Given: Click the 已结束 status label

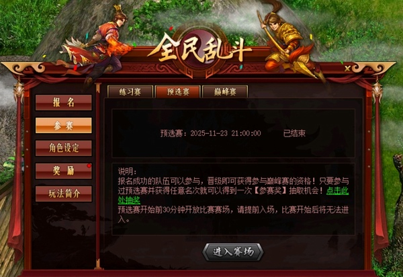Looking at the screenshot, I should pos(294,133).
